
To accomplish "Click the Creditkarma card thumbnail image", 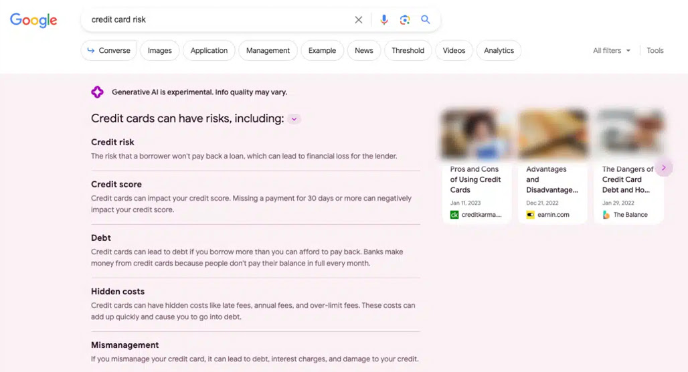I will (477, 134).
